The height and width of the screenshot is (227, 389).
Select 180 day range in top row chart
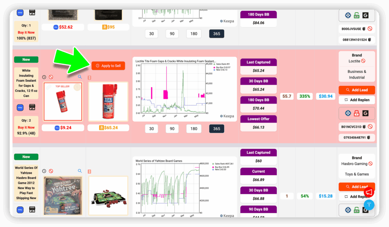[x=194, y=34]
